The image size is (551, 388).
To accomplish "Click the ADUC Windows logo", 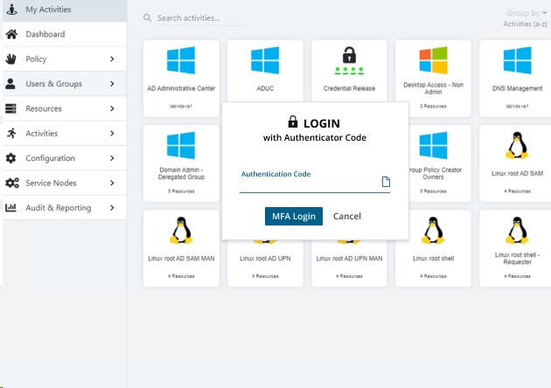I will coord(265,60).
